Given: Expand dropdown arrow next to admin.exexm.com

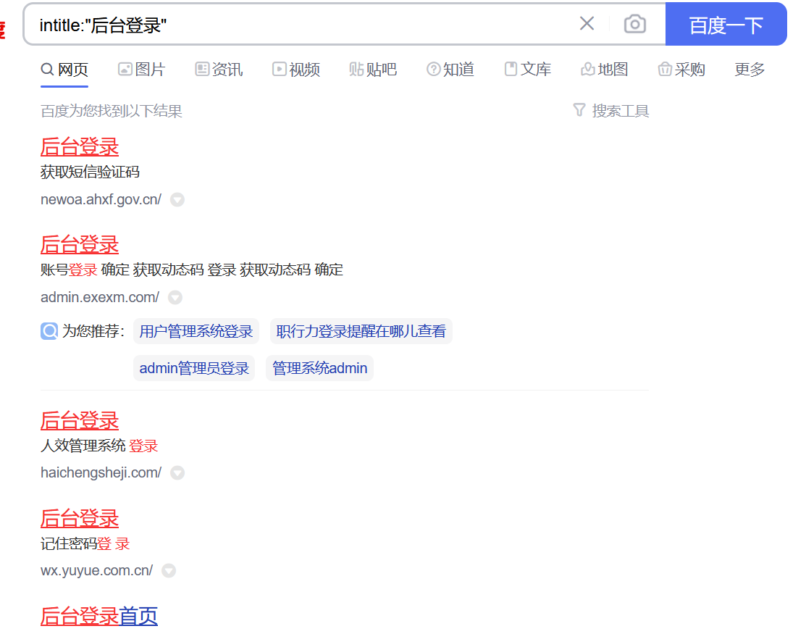Looking at the screenshot, I should pyautogui.click(x=175, y=297).
